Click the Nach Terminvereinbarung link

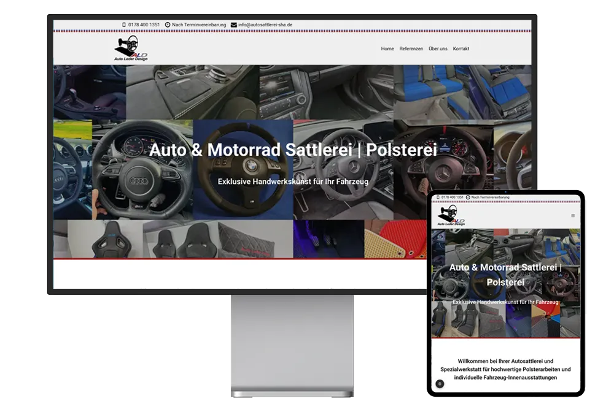click(x=198, y=25)
